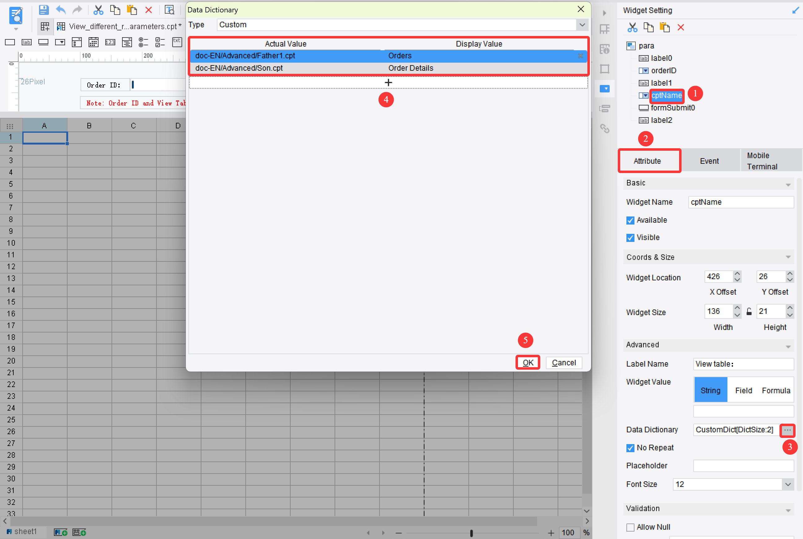
Task: Switch to the Event tab
Action: (x=709, y=161)
